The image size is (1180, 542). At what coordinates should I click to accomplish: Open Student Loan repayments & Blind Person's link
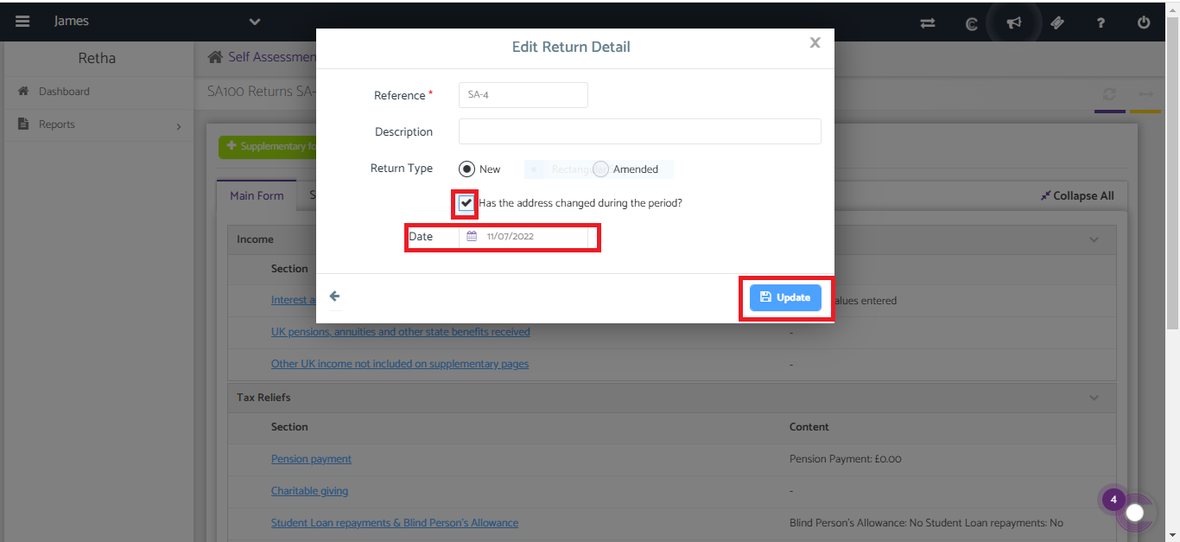pos(395,523)
